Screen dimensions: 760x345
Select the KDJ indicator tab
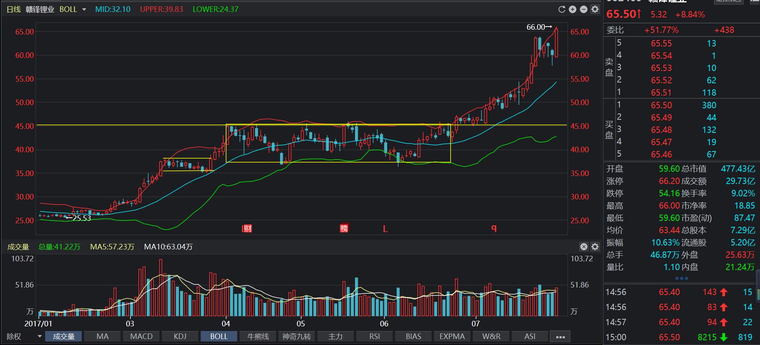click(x=180, y=337)
